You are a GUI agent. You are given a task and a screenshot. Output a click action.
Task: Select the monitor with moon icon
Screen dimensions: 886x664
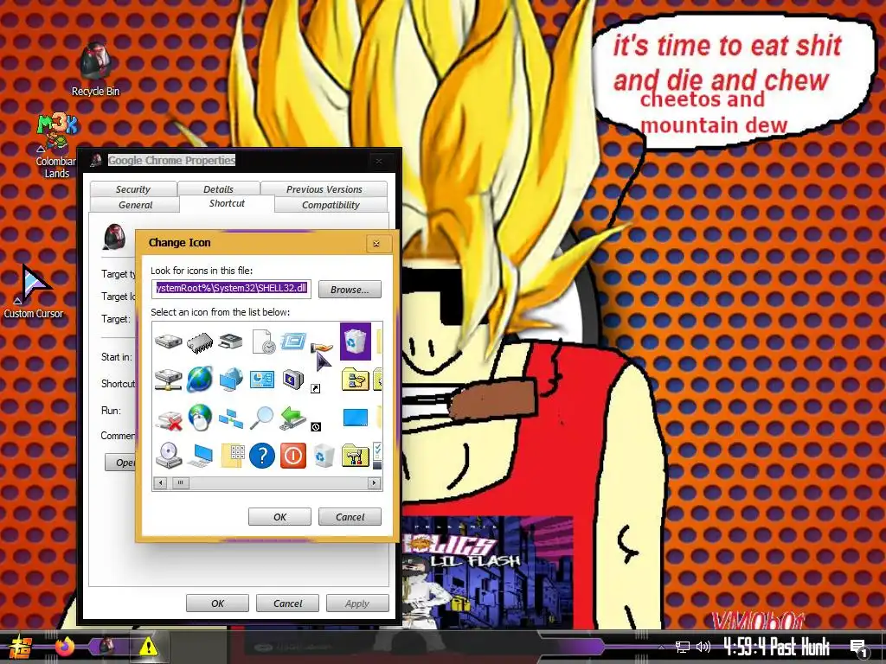[293, 379]
